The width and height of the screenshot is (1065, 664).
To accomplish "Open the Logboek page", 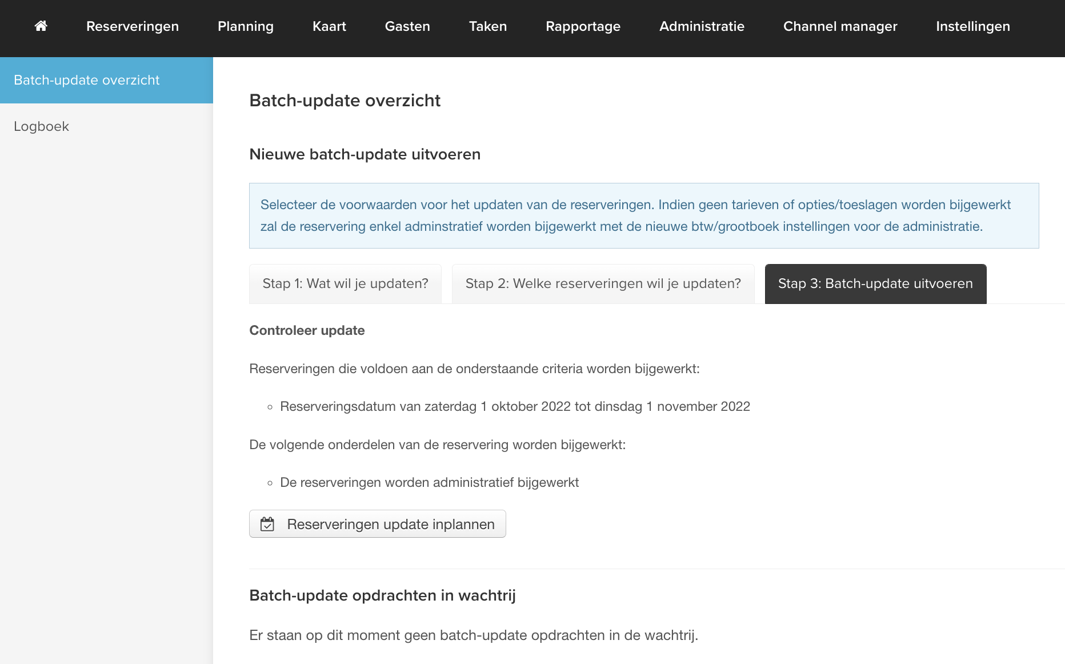I will coord(42,126).
